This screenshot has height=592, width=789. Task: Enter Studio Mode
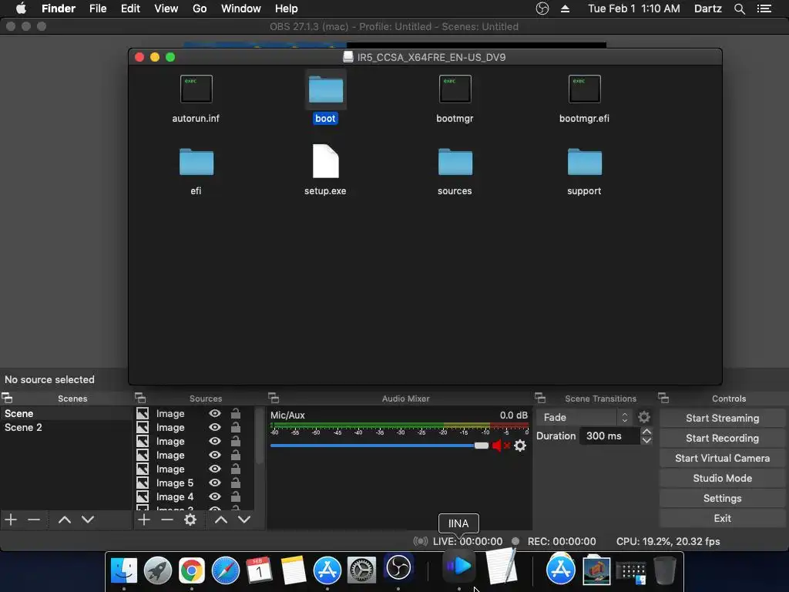722,478
